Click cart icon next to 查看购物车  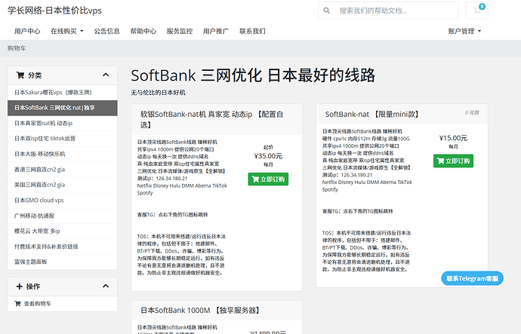[x=17, y=304]
